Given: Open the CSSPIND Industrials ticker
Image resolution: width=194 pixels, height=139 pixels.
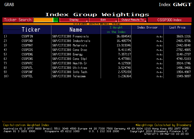Looking at the screenshot, I should click(27, 41).
